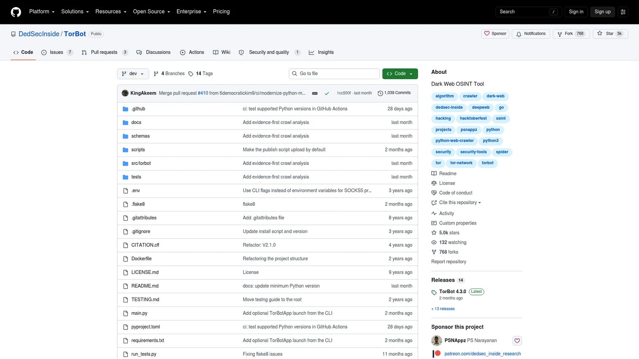
Task: Switch to the Issues tab
Action: coord(57,52)
